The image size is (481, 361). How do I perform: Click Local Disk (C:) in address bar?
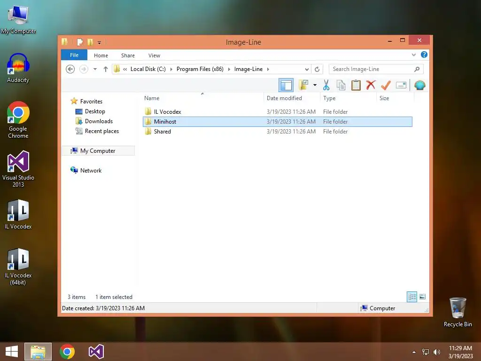(x=148, y=69)
